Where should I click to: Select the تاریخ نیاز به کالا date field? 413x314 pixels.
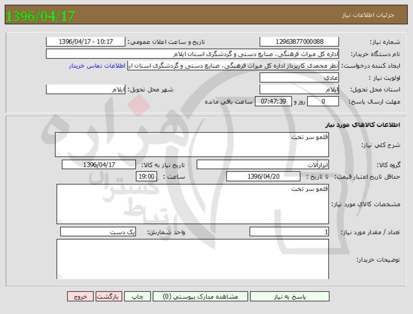[98, 165]
